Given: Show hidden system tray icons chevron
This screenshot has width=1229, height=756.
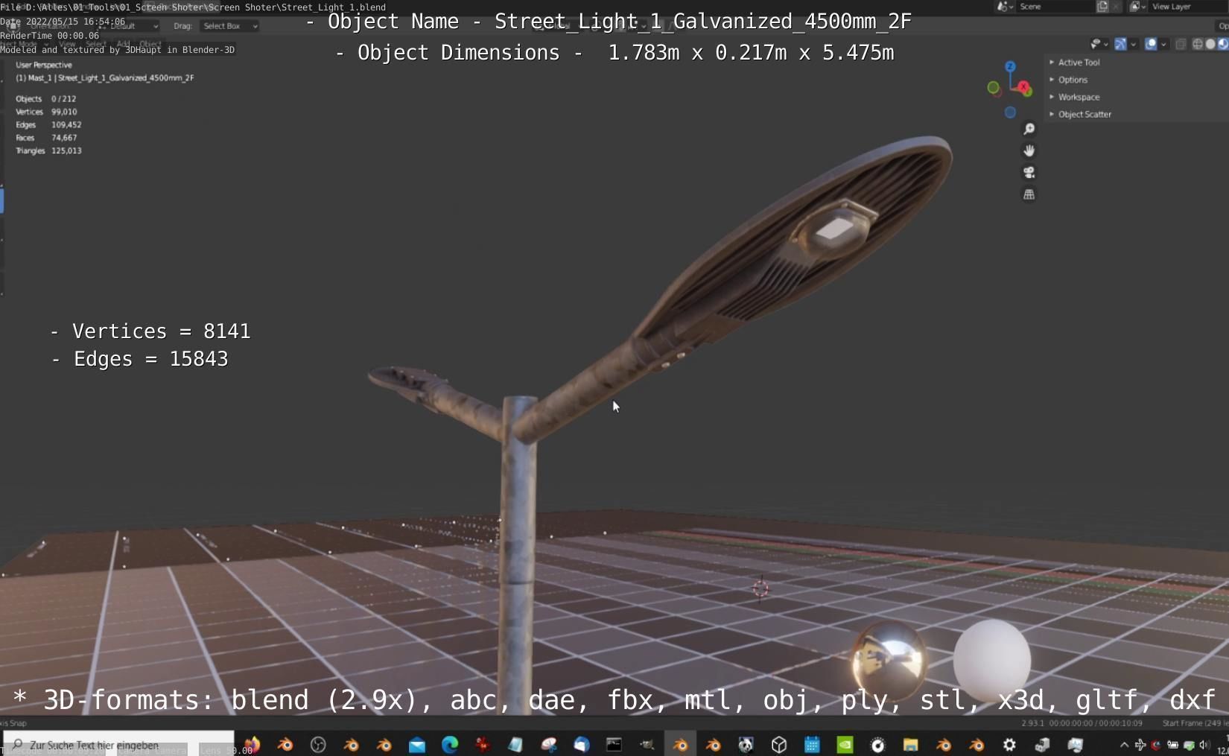Looking at the screenshot, I should tap(1124, 744).
